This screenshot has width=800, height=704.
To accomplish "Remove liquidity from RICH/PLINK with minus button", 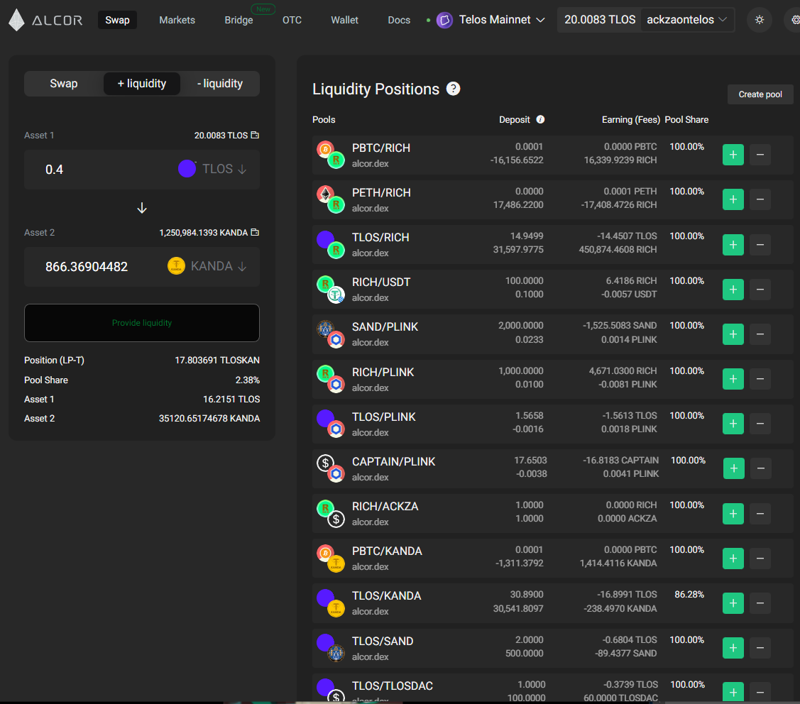I will 760,378.
